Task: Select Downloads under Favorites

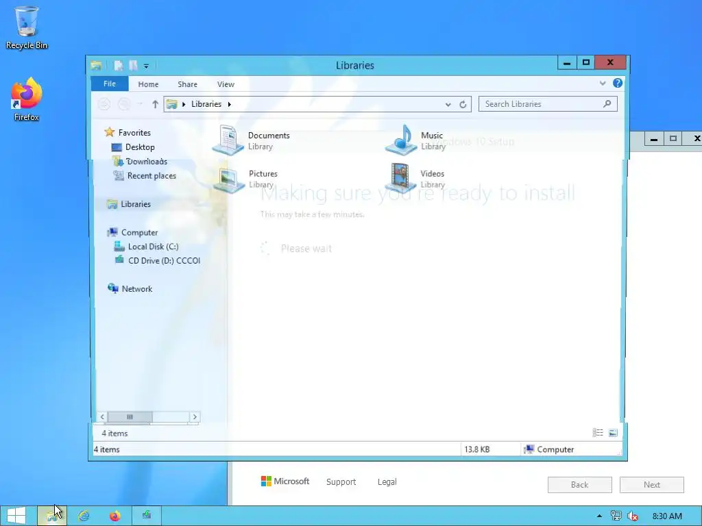Action: (140, 162)
